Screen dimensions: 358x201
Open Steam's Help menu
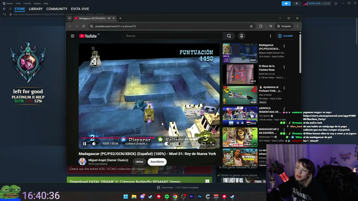point(46,3)
